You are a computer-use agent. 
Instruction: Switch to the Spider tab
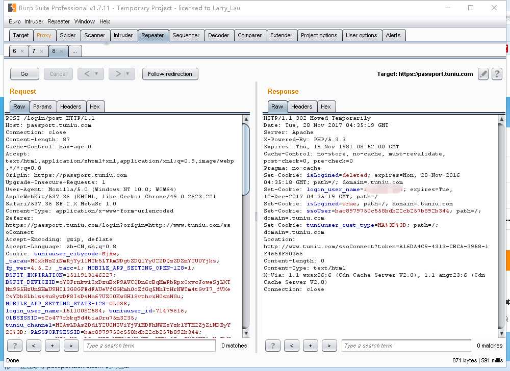tap(68, 35)
